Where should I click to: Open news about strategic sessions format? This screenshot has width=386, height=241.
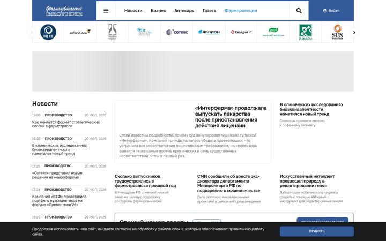click(66, 124)
